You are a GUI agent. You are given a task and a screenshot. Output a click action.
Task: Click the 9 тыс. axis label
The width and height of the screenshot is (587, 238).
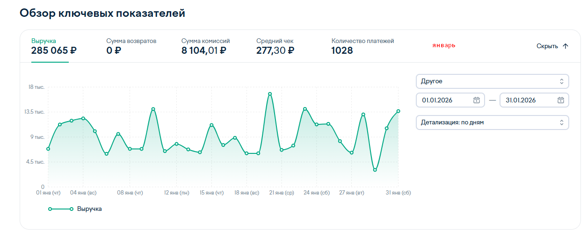[x=38, y=137]
